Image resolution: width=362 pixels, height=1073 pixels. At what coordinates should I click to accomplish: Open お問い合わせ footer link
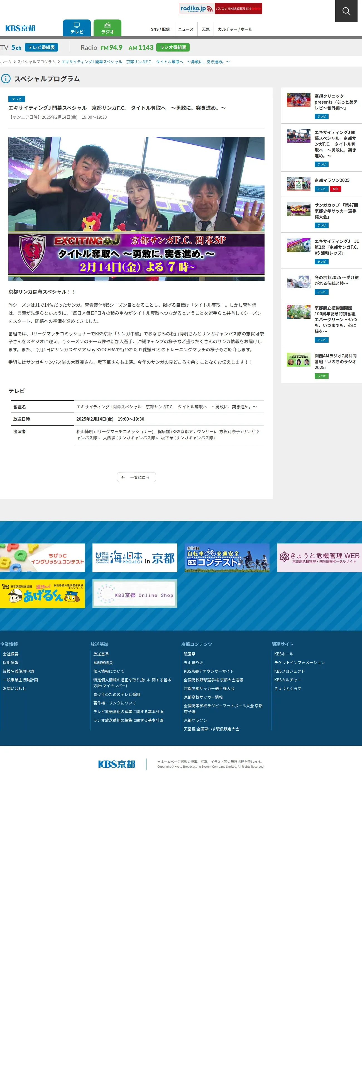click(14, 689)
